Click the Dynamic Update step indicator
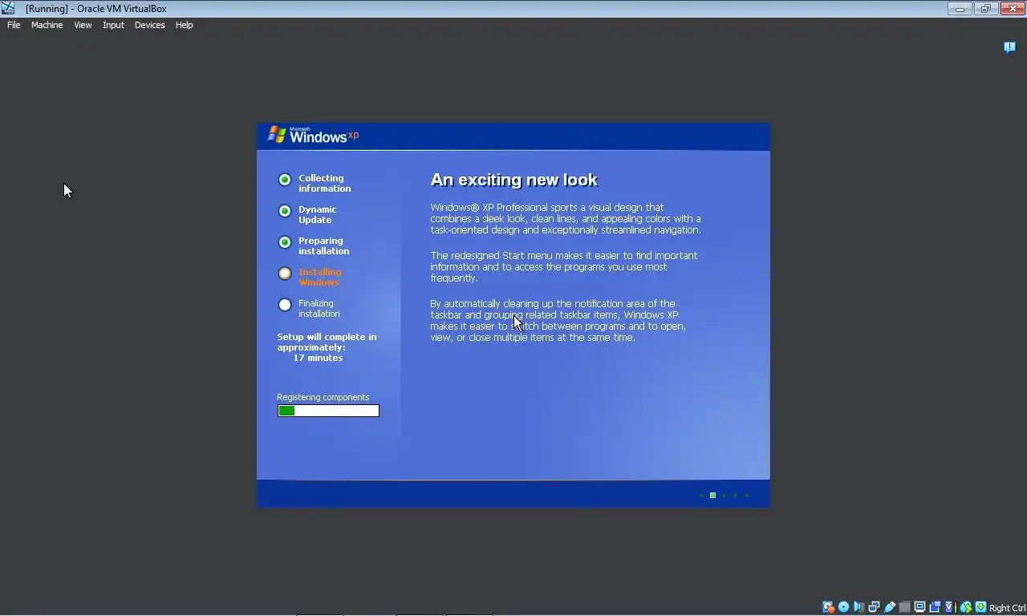Image resolution: width=1027 pixels, height=616 pixels. coord(285,211)
